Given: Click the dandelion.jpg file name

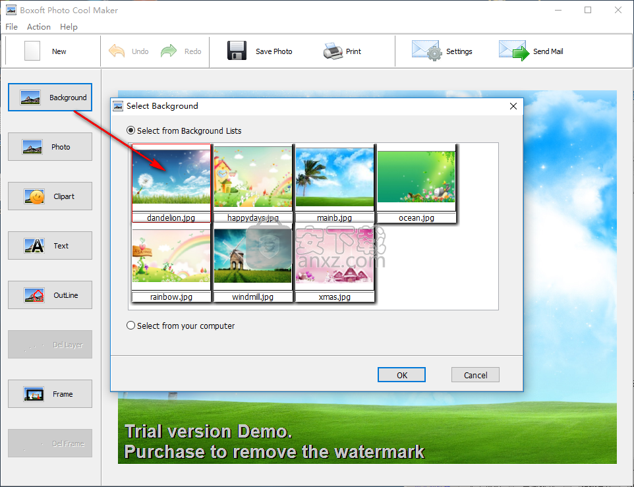Looking at the screenshot, I should (171, 218).
